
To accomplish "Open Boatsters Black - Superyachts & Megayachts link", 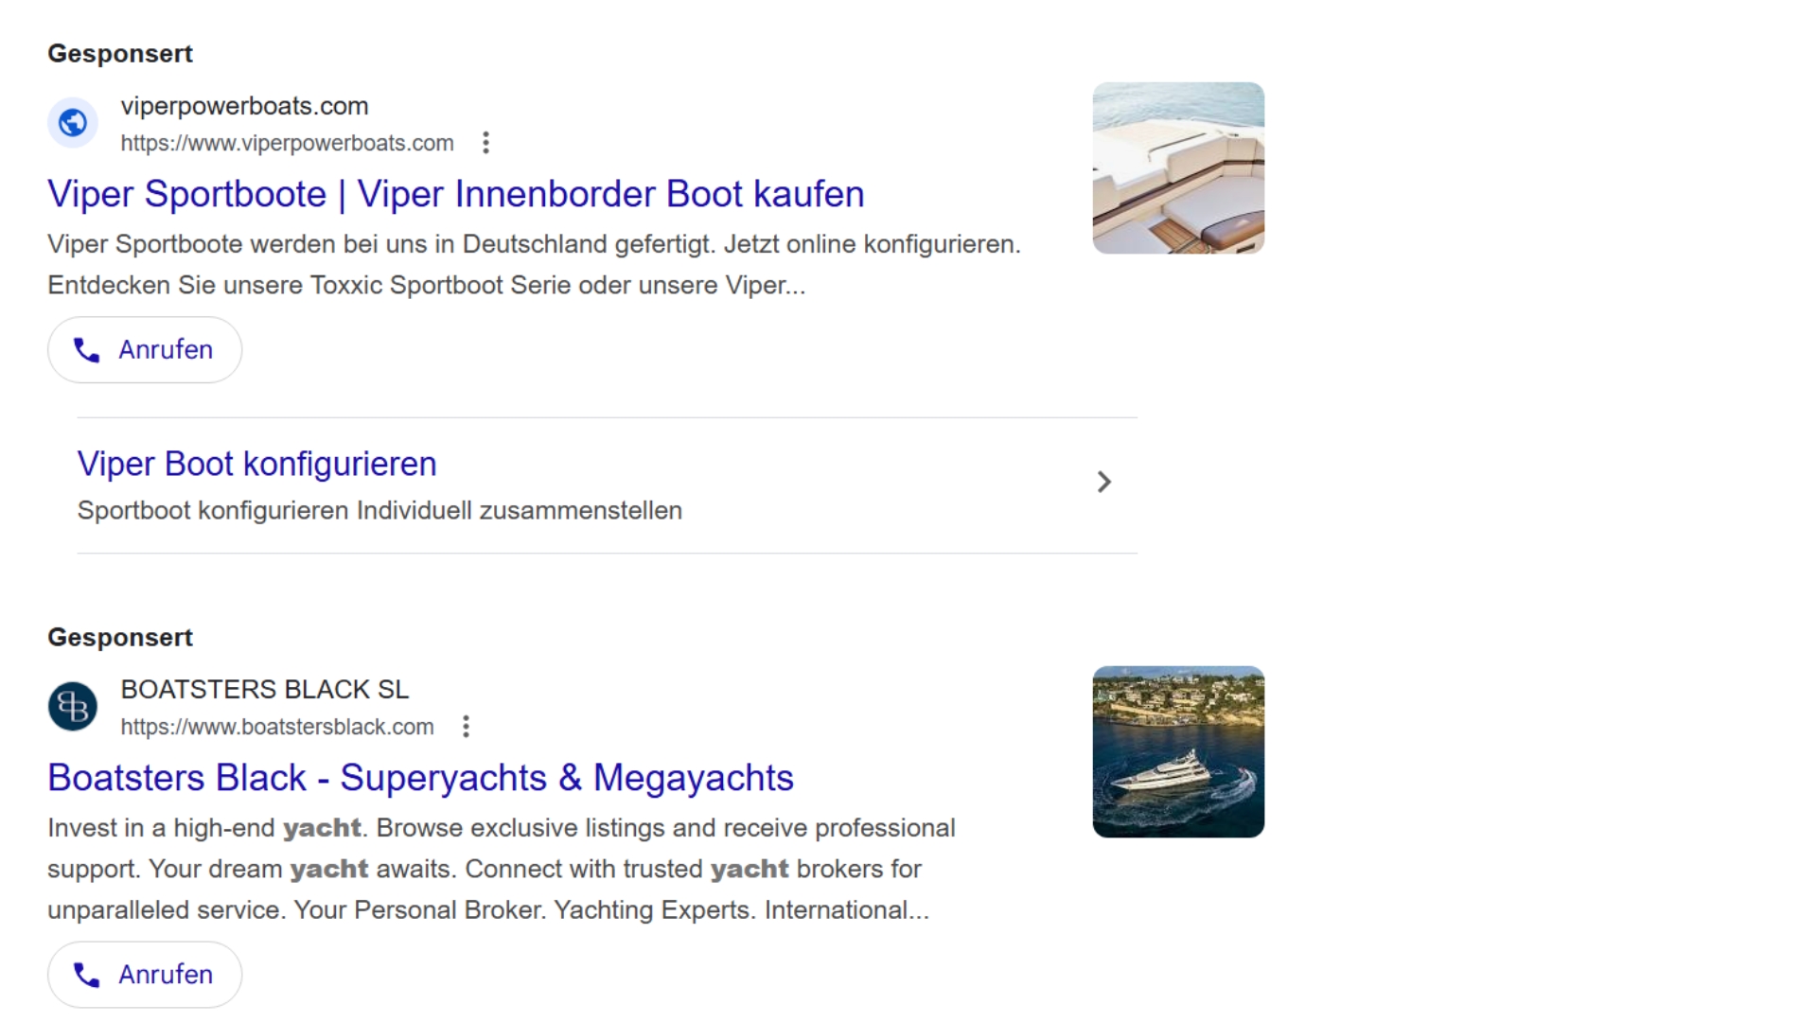I will (x=420, y=778).
